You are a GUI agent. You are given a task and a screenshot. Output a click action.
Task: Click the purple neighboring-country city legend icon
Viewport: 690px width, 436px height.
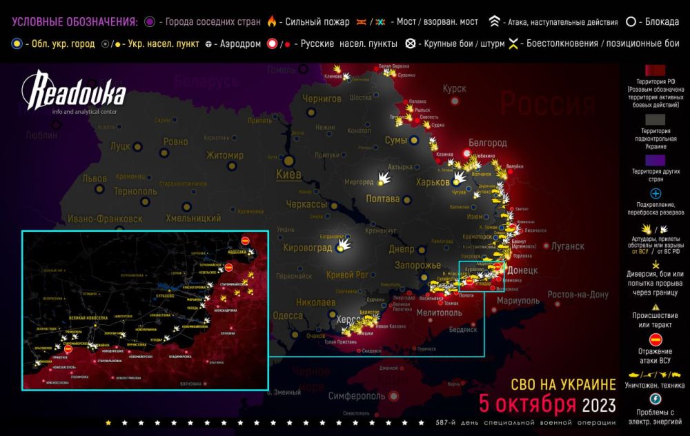149,23
